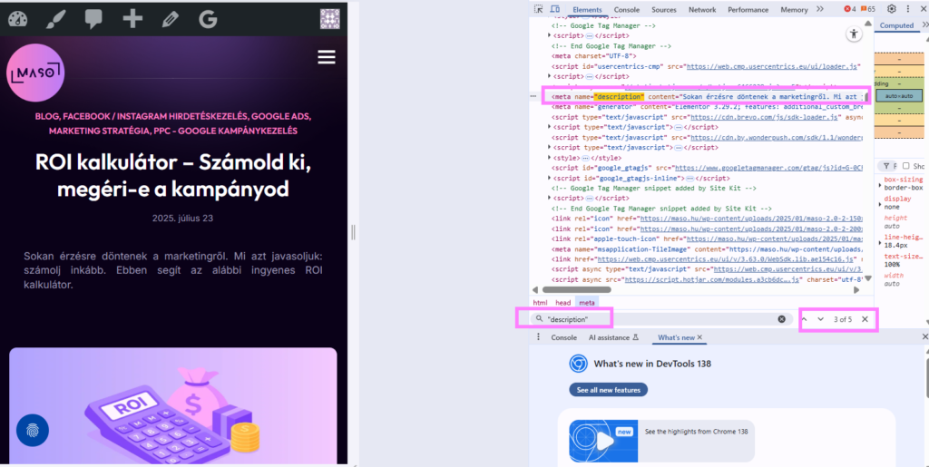The height and width of the screenshot is (467, 929).
Task: Select the Computed sidebar tab
Action: (x=896, y=25)
